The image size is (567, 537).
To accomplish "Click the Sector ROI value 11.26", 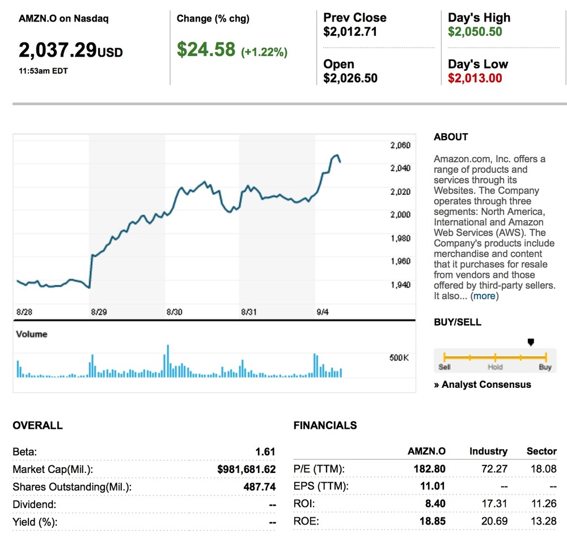I will (544, 504).
